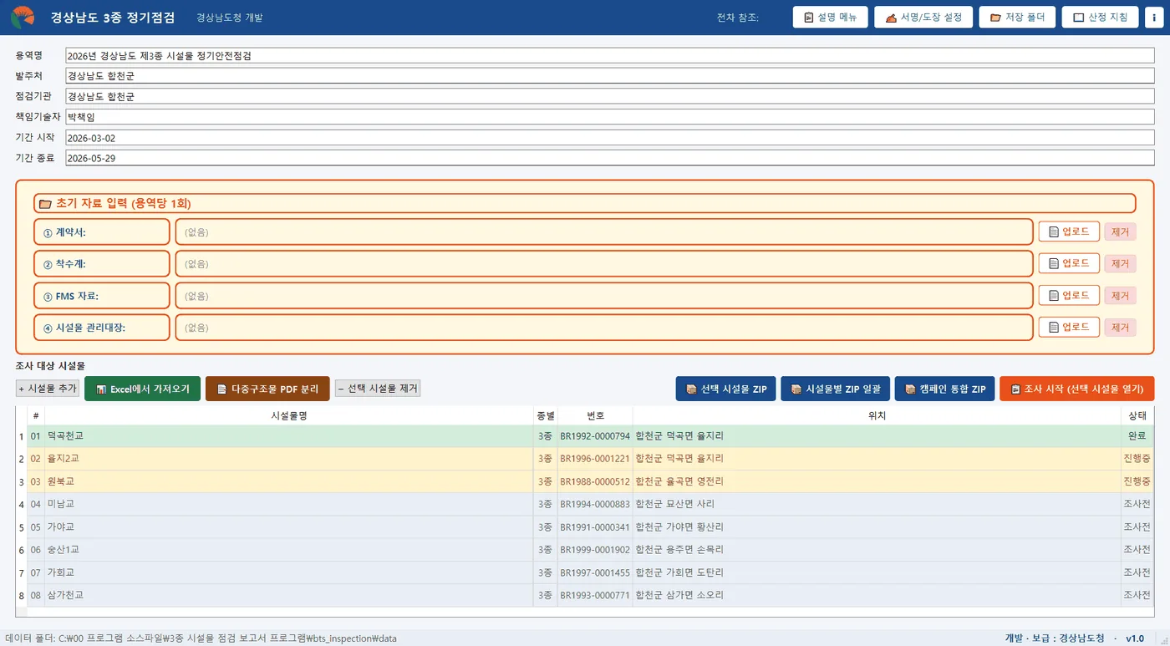Click the 위치 column header

tap(877, 415)
